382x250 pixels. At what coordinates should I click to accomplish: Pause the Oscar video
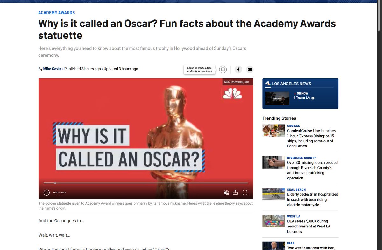coord(46,193)
